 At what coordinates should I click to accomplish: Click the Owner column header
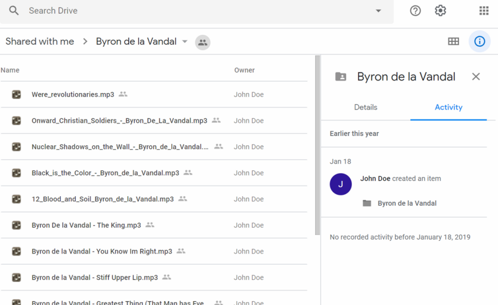(x=244, y=70)
